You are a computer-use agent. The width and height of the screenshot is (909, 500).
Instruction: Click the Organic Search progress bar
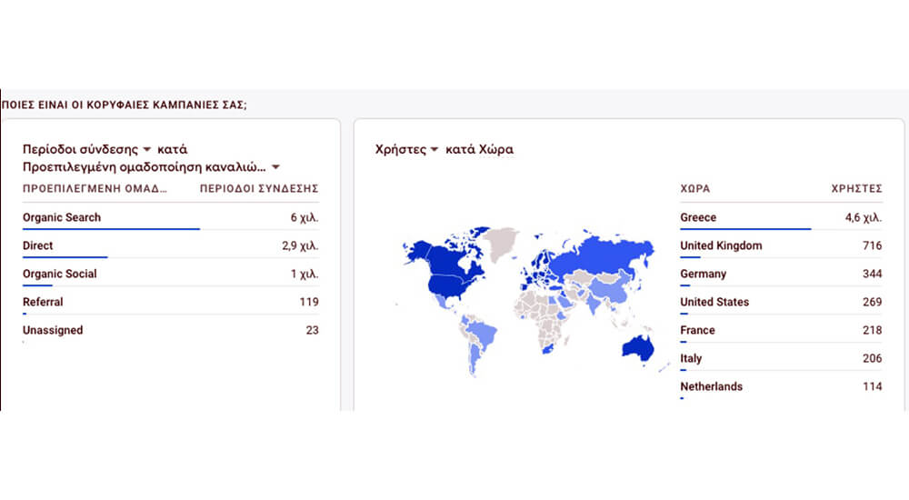point(111,229)
